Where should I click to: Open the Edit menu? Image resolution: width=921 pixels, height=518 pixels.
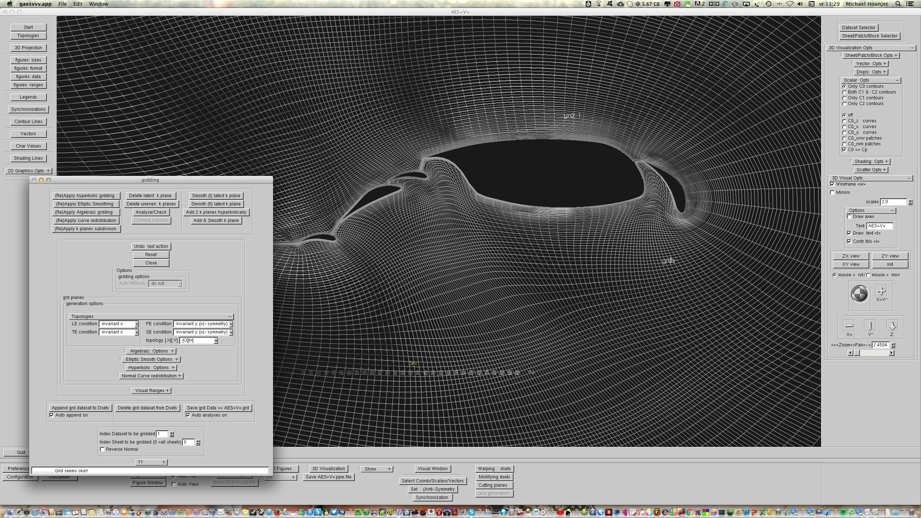click(x=78, y=4)
